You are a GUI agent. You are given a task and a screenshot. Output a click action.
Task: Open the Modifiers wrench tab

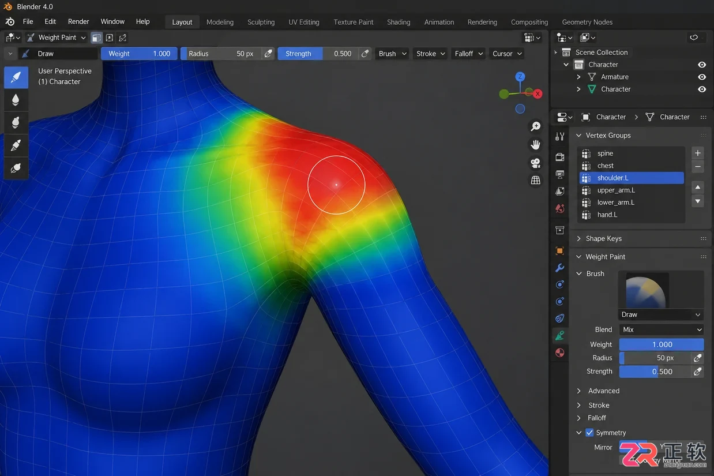[559, 268]
